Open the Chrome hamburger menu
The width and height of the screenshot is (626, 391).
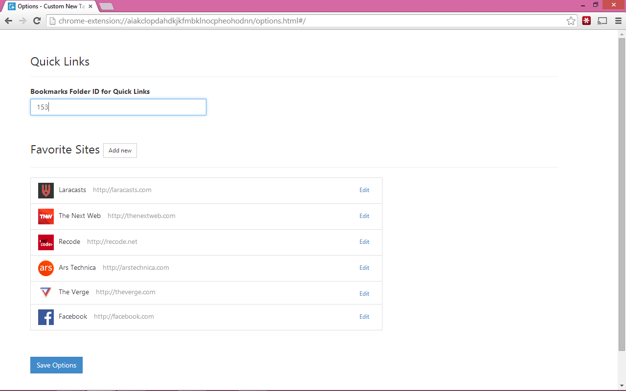point(618,21)
